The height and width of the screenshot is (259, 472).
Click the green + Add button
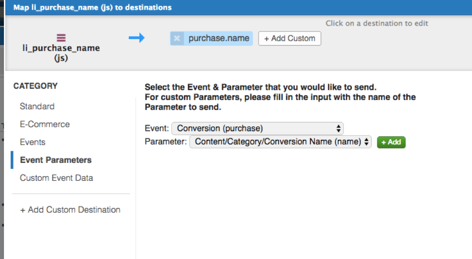(x=391, y=142)
